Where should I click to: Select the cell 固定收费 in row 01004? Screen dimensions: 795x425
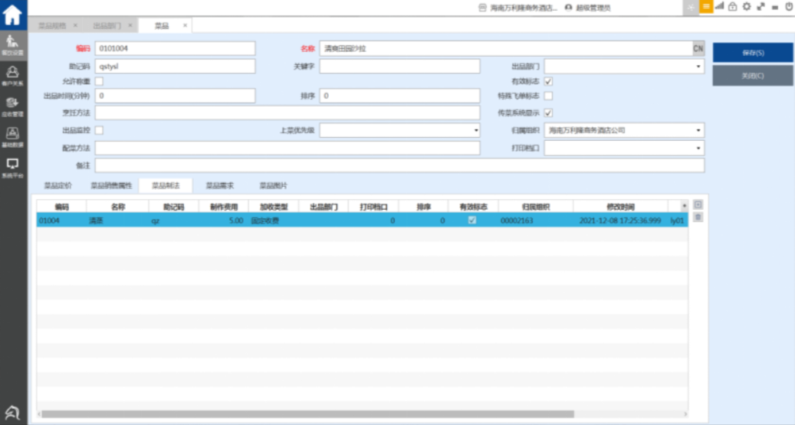point(274,221)
